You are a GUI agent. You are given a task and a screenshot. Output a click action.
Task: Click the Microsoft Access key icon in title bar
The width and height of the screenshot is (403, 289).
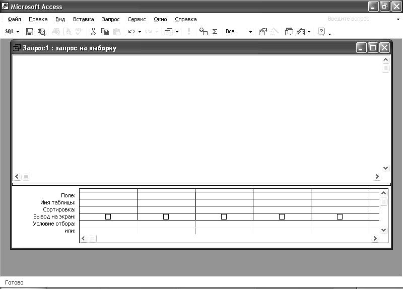point(5,6)
